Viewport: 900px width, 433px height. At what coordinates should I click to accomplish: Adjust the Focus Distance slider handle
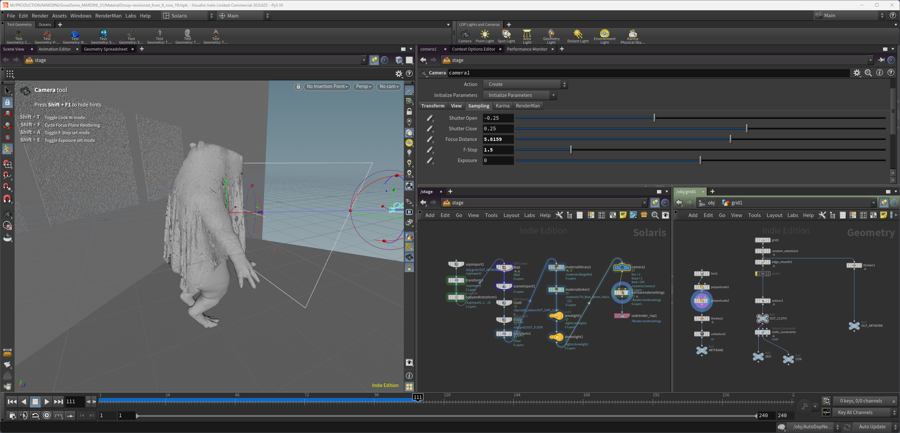click(731, 139)
